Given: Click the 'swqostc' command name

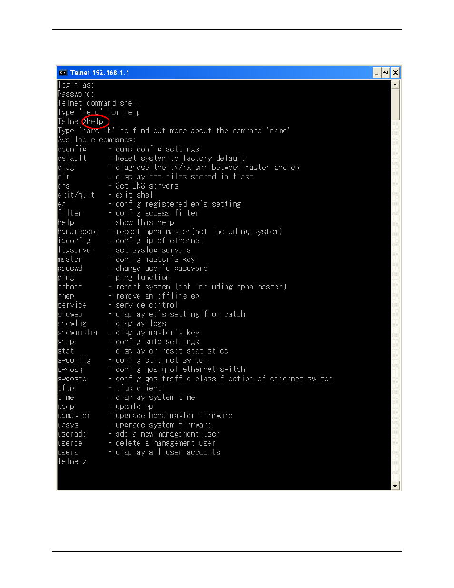Looking at the screenshot, I should pyautogui.click(x=72, y=379).
